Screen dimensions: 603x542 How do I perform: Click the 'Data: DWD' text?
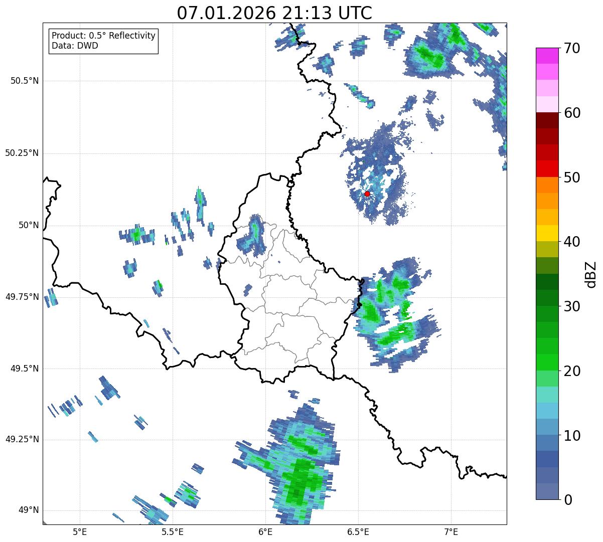[x=75, y=46]
